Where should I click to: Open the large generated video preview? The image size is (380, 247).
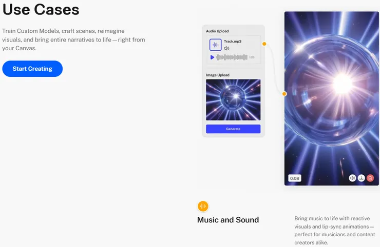(332, 98)
